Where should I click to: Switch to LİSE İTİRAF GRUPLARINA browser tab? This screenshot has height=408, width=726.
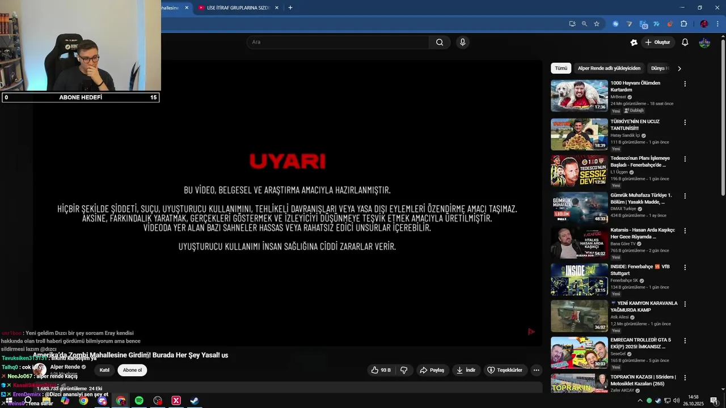238,8
